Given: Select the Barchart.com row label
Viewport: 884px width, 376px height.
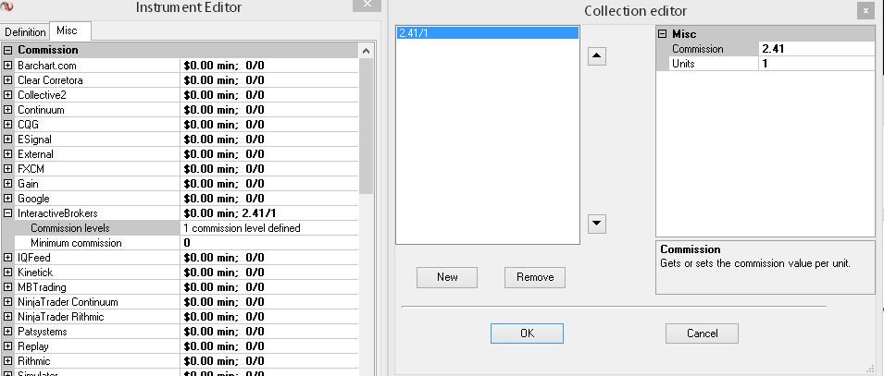Looking at the screenshot, I should (47, 66).
